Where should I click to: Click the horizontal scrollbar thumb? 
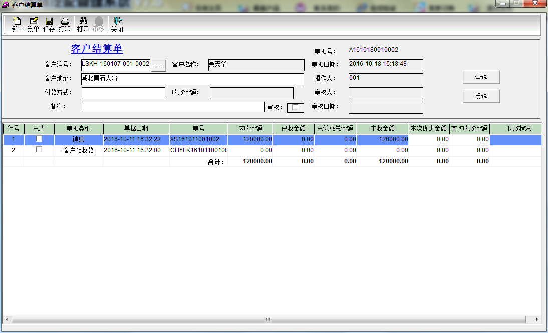[x=268, y=319]
